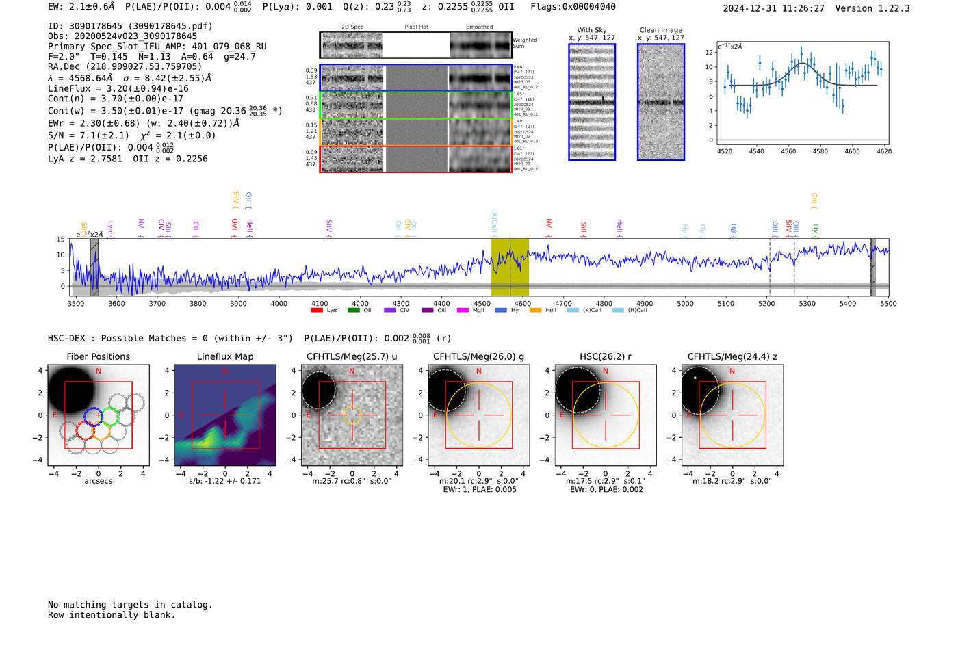Select the HSC(26.2) r cutout
The image size is (958, 652).
pos(606,415)
